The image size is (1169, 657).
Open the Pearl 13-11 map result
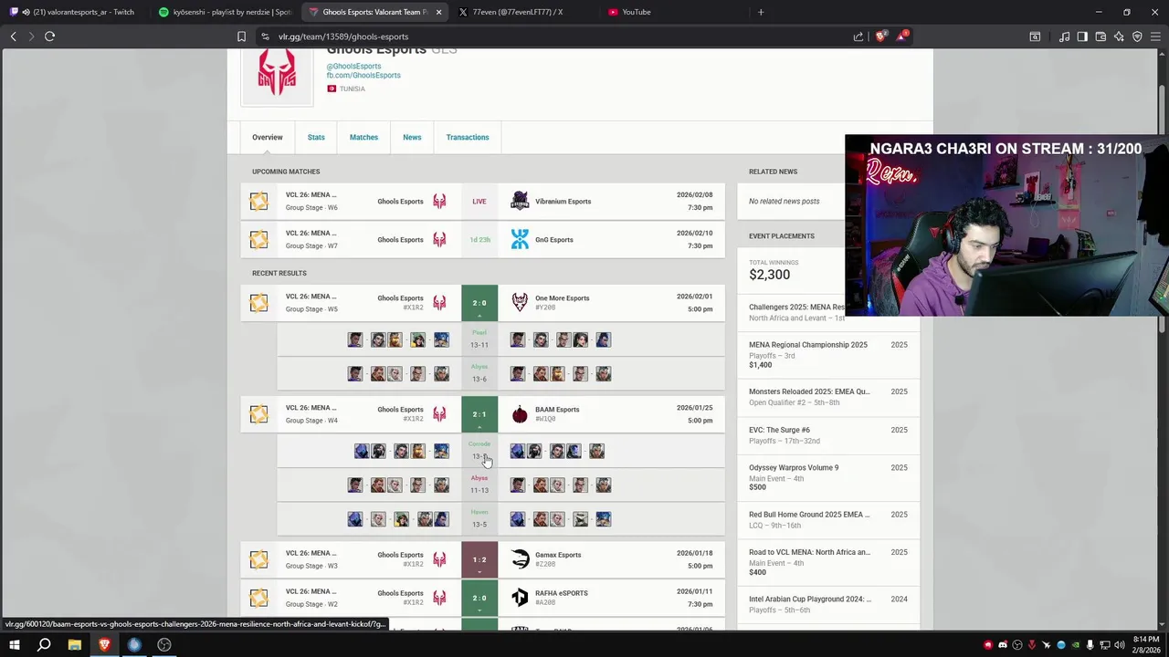[500, 339]
